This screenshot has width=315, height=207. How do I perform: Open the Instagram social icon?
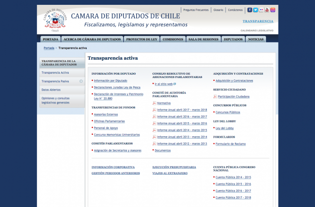[x=273, y=10]
